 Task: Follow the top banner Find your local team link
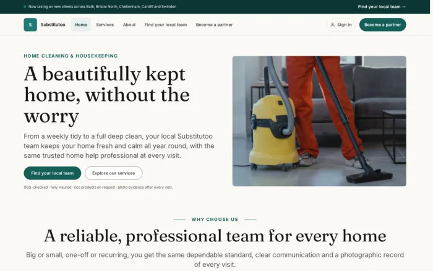[x=382, y=7]
